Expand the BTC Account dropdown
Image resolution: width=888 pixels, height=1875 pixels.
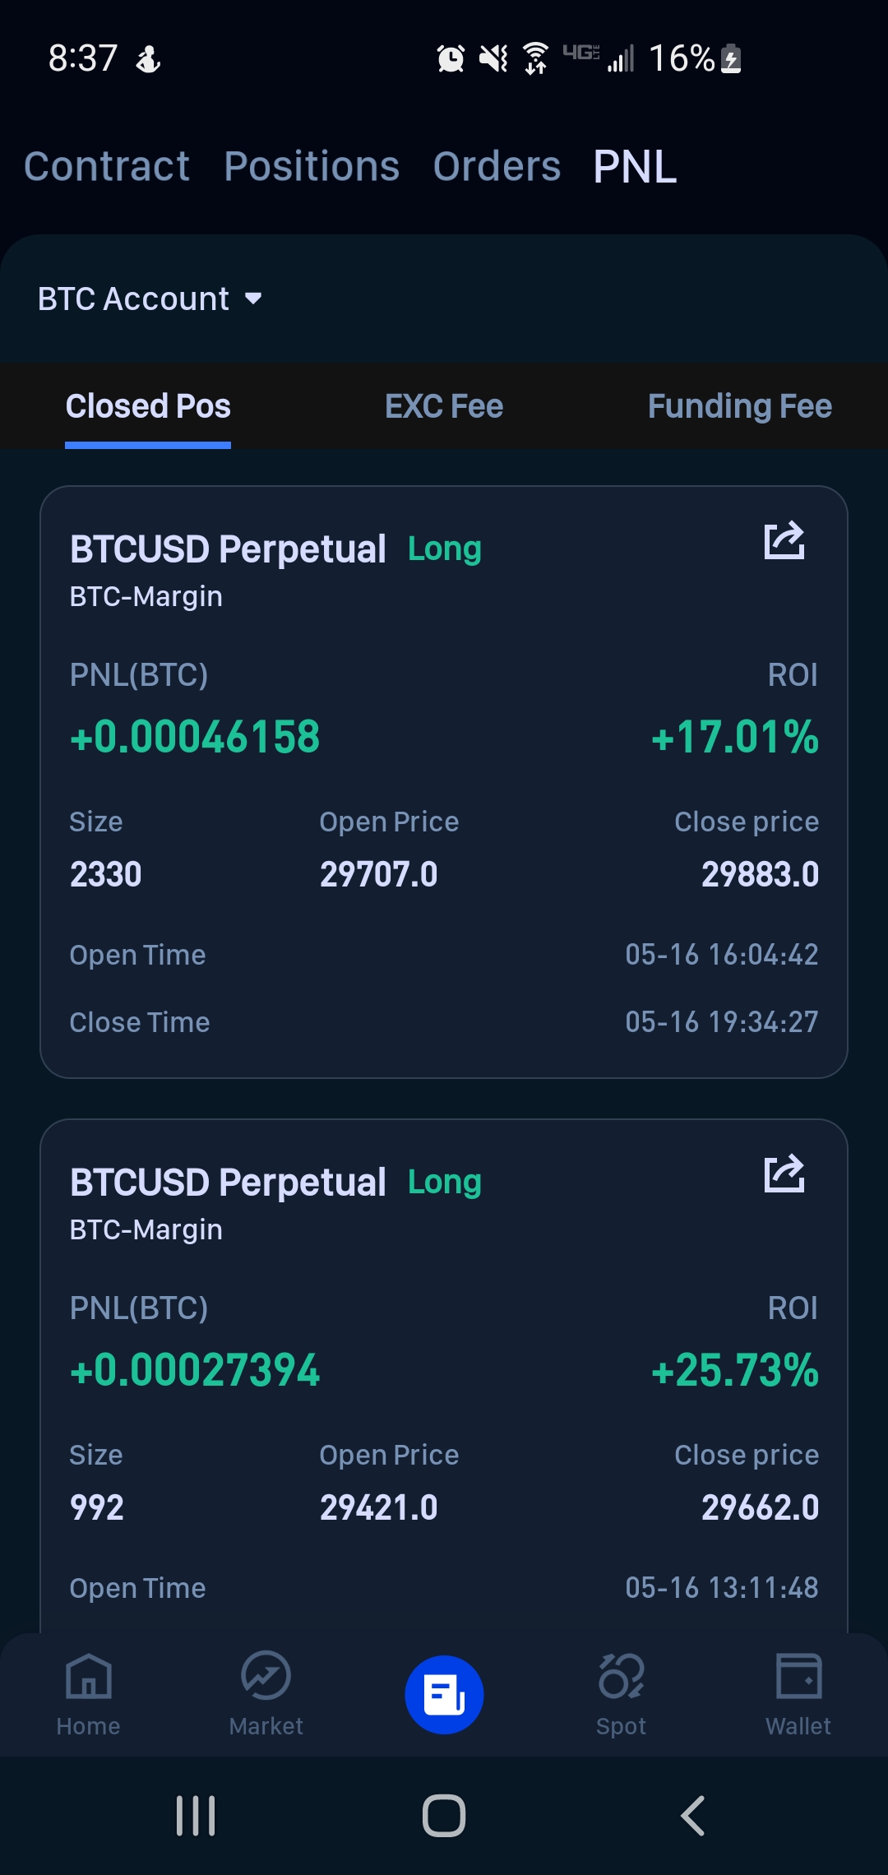tap(150, 299)
